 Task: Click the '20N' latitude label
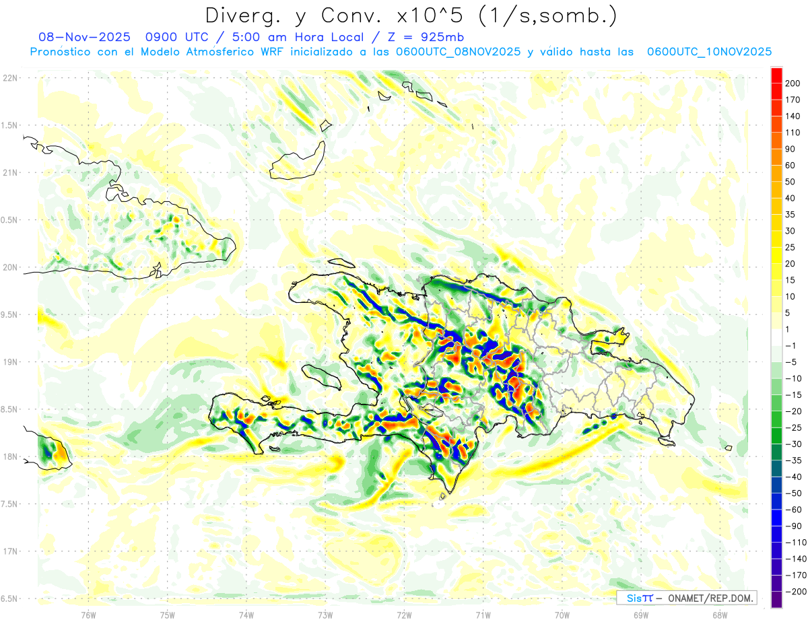[9, 267]
